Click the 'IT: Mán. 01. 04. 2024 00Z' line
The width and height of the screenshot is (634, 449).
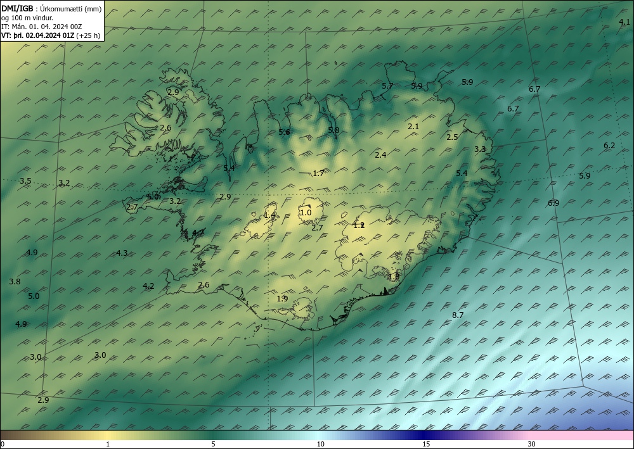click(x=42, y=27)
